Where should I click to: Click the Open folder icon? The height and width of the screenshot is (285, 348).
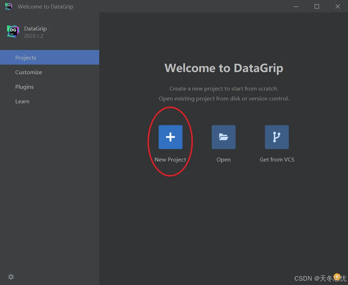(224, 137)
